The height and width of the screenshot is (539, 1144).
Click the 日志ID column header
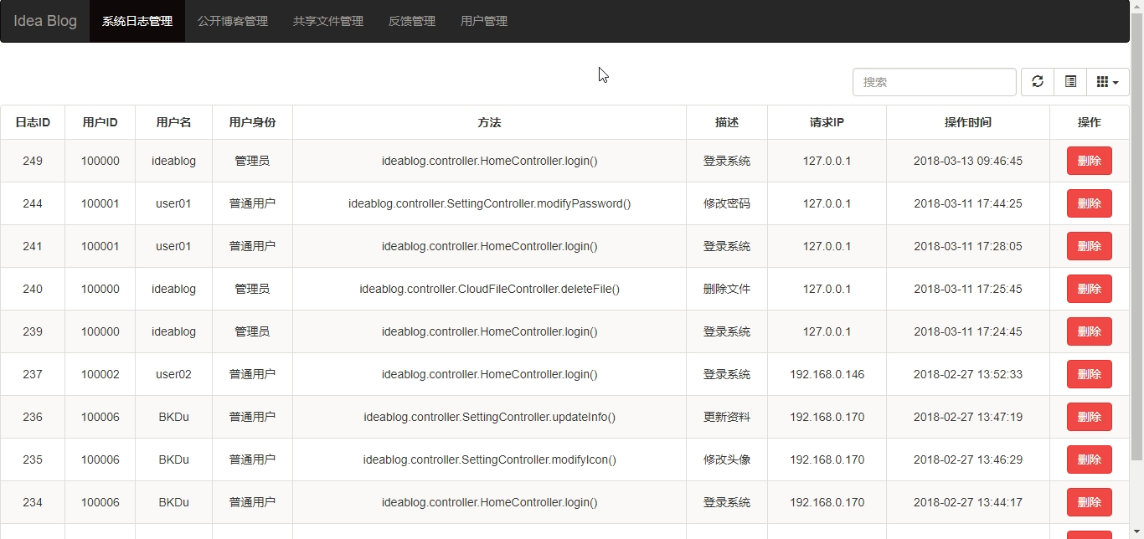coord(33,122)
